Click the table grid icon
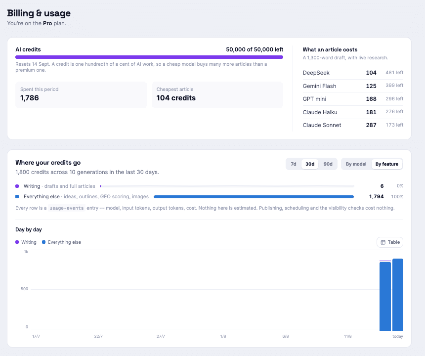 383,242
